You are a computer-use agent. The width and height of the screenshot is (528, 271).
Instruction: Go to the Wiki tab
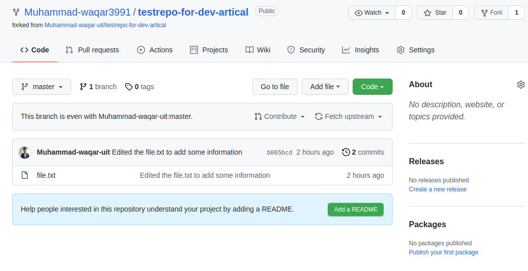click(258, 50)
